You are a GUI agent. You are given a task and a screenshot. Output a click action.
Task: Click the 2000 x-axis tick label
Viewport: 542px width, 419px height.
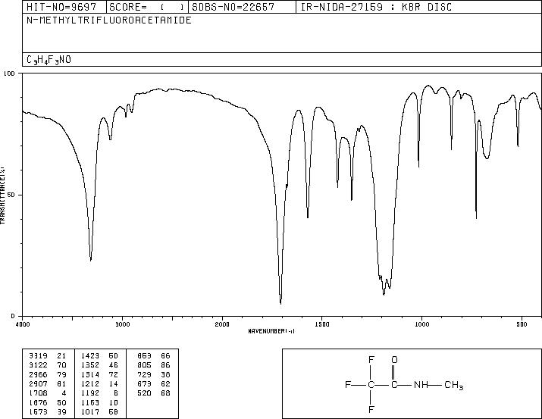(x=222, y=324)
